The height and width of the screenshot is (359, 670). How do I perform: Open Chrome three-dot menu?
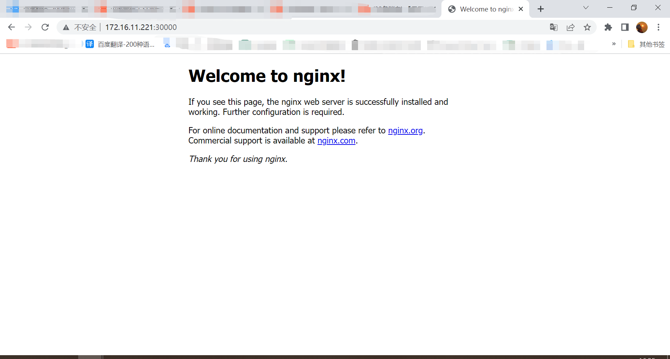point(658,27)
